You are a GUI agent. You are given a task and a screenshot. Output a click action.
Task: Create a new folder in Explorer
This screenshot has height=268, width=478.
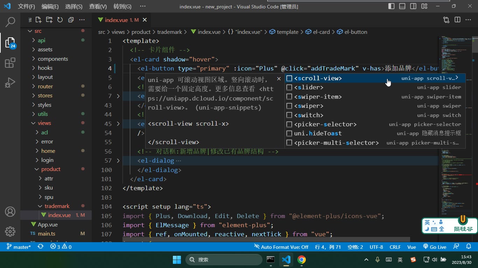click(x=49, y=20)
